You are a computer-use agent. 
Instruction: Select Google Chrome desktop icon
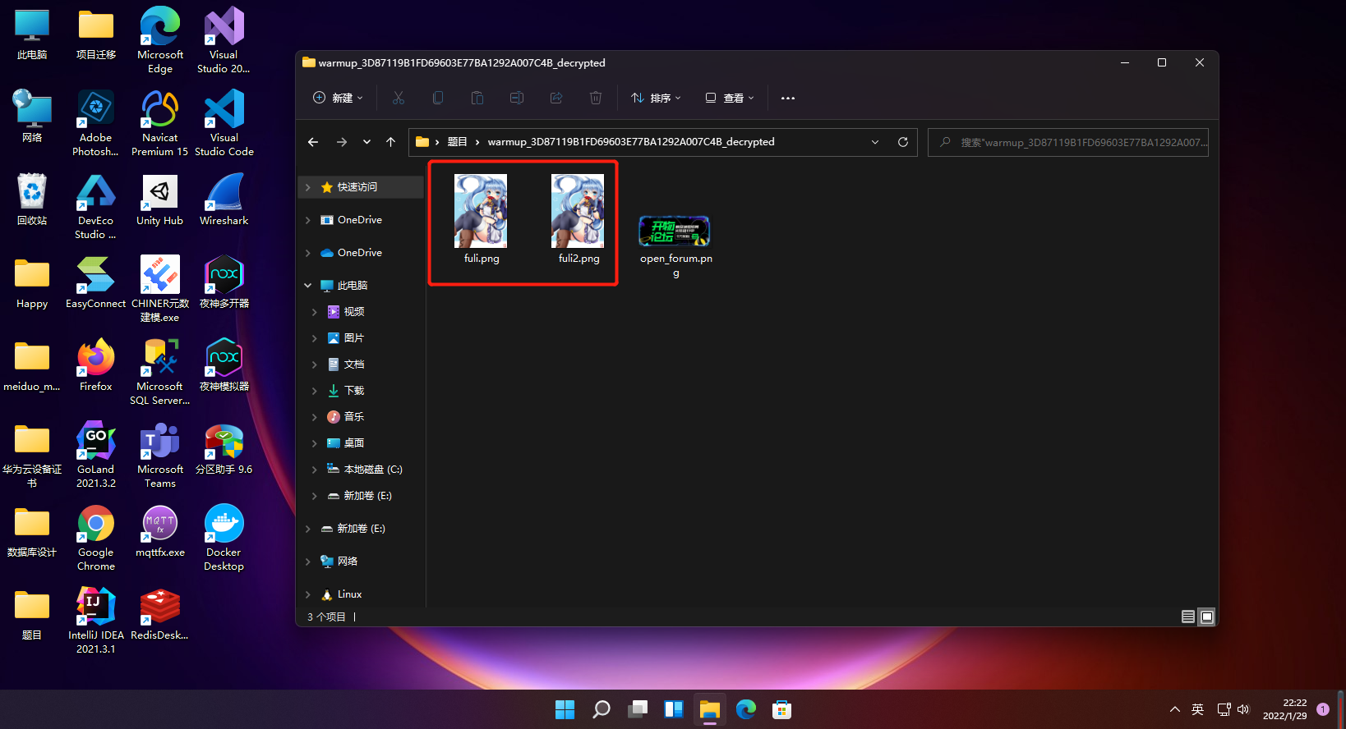coord(96,538)
